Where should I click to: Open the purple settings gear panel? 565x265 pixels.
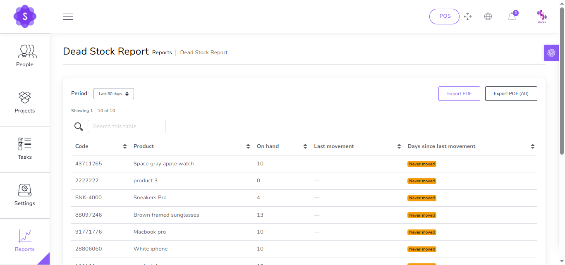pyautogui.click(x=551, y=53)
